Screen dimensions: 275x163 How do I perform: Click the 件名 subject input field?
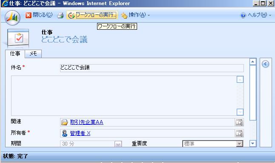coord(152,68)
